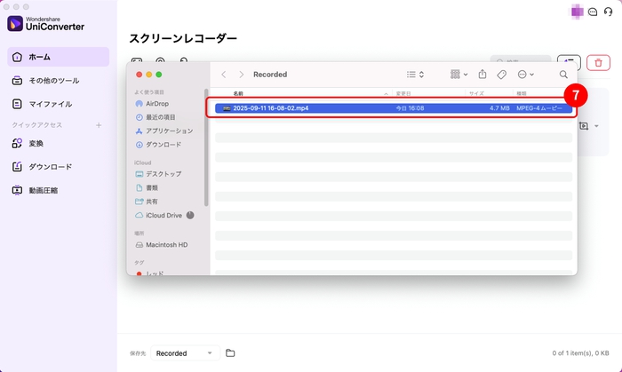Click the red trash delete button

(x=599, y=63)
